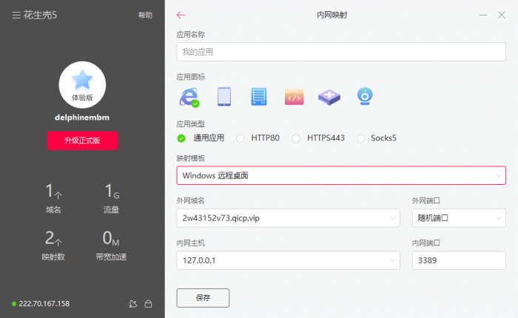Click the blue star 体验版 avatar
The height and width of the screenshot is (318, 518).
tap(82, 85)
